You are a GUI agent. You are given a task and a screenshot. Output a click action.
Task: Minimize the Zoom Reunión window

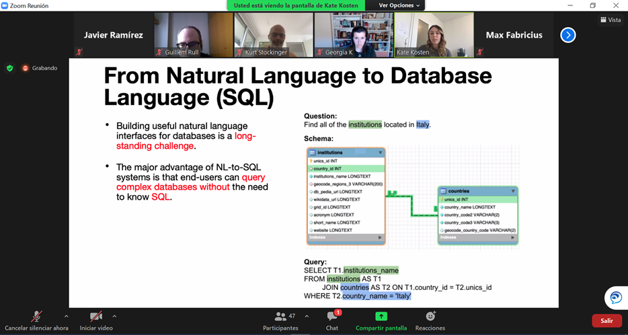coord(570,5)
